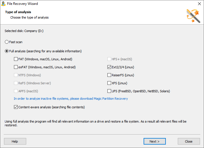Enable the FAT file system checkbox
204x148 pixels.
click(16, 59)
